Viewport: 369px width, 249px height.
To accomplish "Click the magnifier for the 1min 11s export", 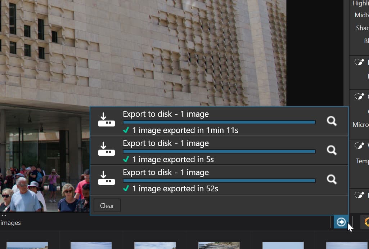I will [331, 121].
